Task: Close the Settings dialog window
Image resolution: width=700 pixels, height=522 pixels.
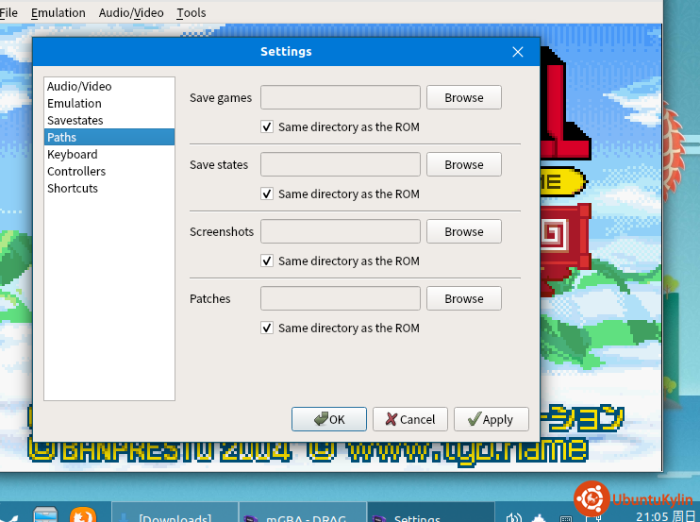Action: point(518,52)
